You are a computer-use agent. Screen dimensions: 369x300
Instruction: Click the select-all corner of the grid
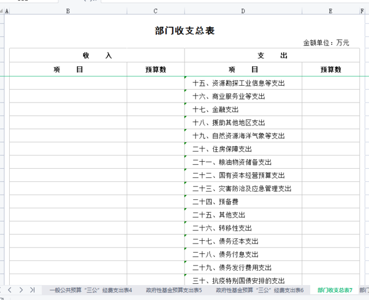coord(2,11)
